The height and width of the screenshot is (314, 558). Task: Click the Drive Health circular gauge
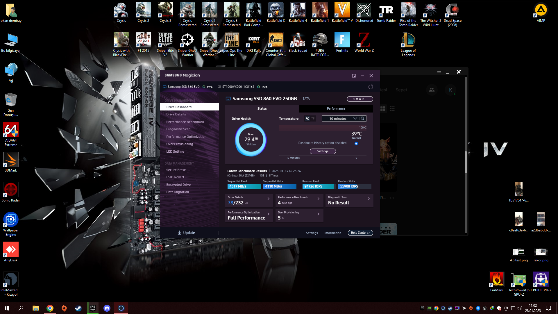click(x=251, y=140)
